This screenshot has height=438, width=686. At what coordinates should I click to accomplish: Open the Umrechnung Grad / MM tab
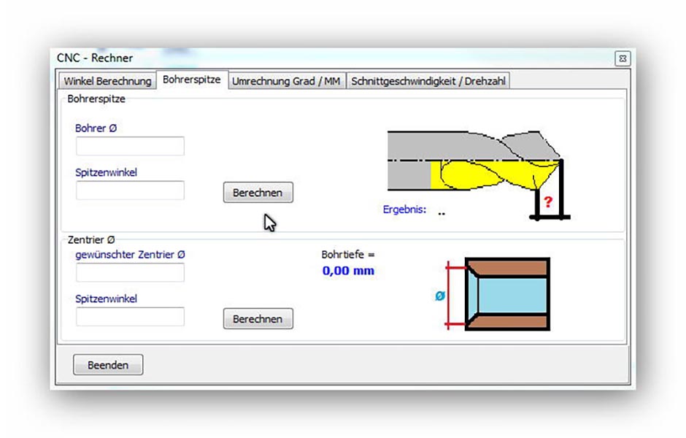pyautogui.click(x=286, y=81)
